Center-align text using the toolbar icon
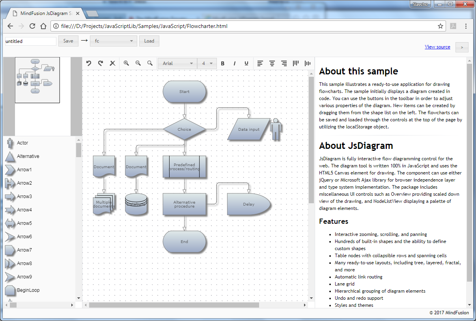The height and width of the screenshot is (321, 476). [272, 63]
